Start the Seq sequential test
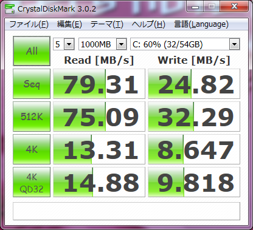Screen dimensions: 253x230 (x=32, y=84)
